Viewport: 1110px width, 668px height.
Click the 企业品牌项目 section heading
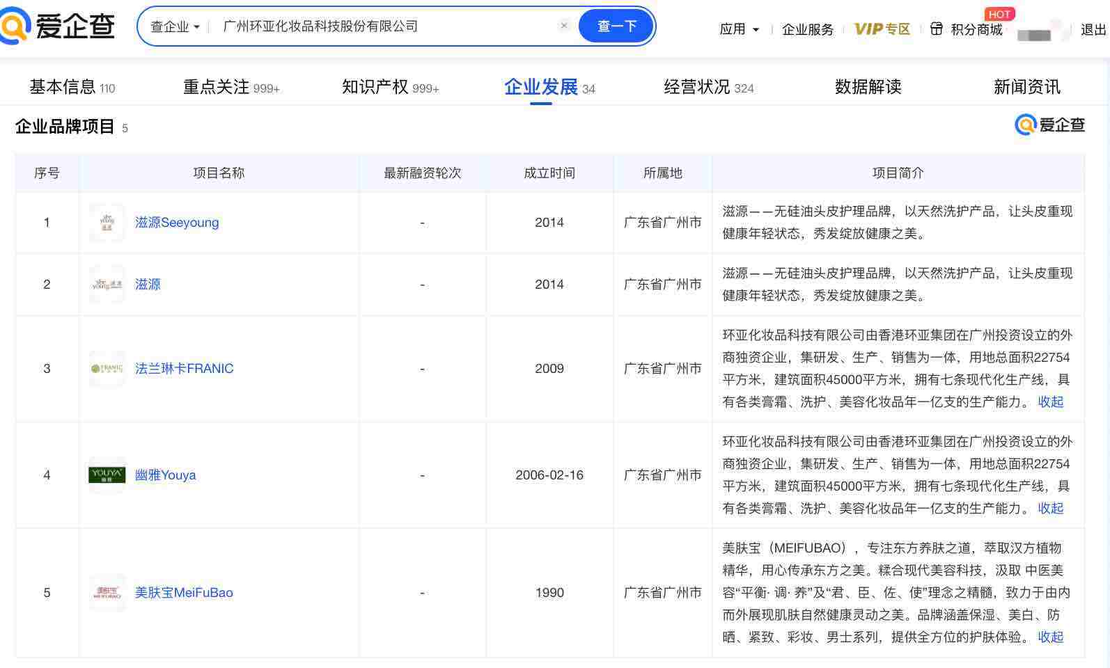coord(65,127)
